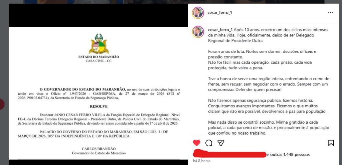The width and height of the screenshot is (342, 165).
Task: Click the há 8 horas timestamp
Action: coord(202,161)
